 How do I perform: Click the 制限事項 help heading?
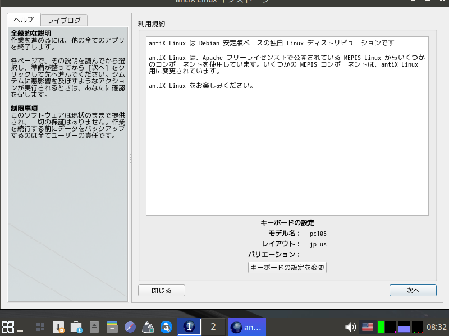[x=24, y=108]
